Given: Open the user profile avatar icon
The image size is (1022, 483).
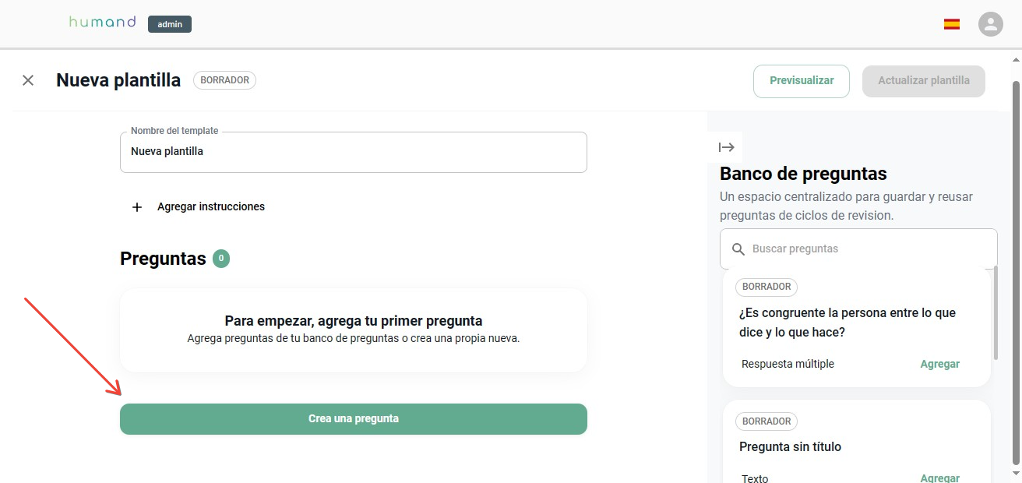Looking at the screenshot, I should pos(991,24).
